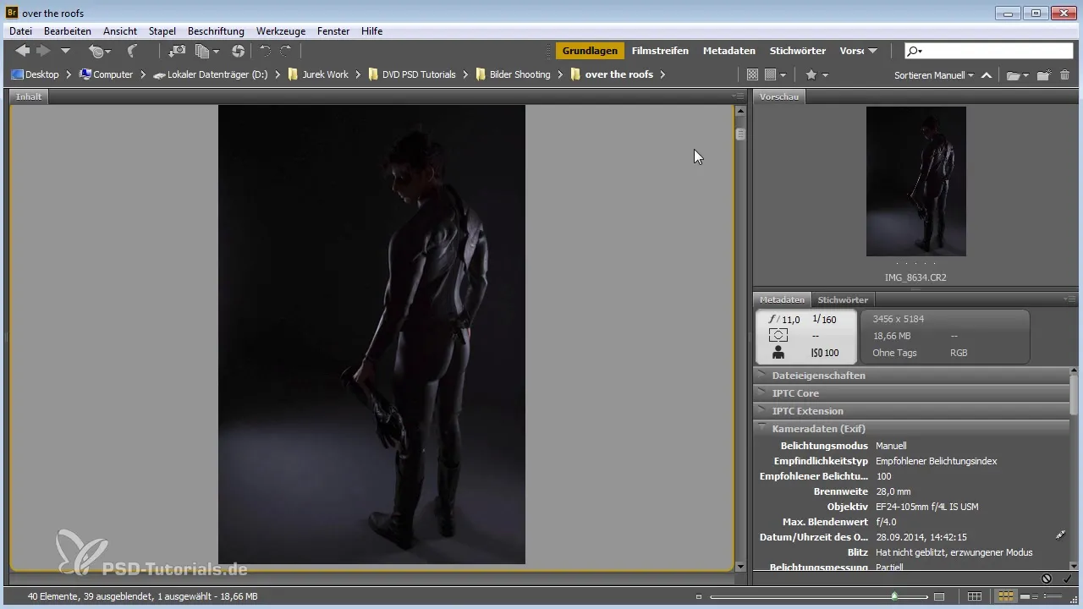Viewport: 1083px width, 609px height.
Task: Create a new folder
Action: (x=1044, y=74)
